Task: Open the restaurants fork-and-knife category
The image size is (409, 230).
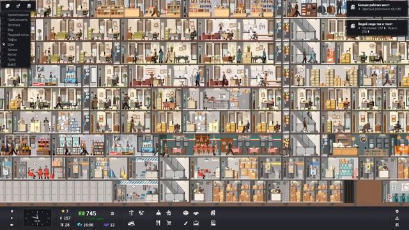Action: 158,223
